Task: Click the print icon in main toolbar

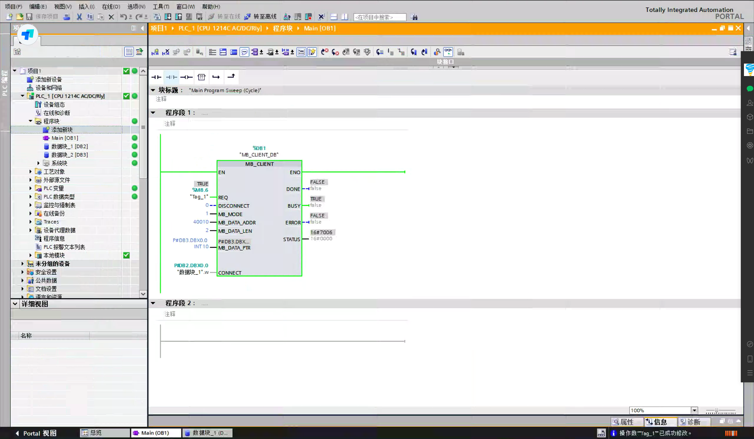Action: [x=66, y=17]
